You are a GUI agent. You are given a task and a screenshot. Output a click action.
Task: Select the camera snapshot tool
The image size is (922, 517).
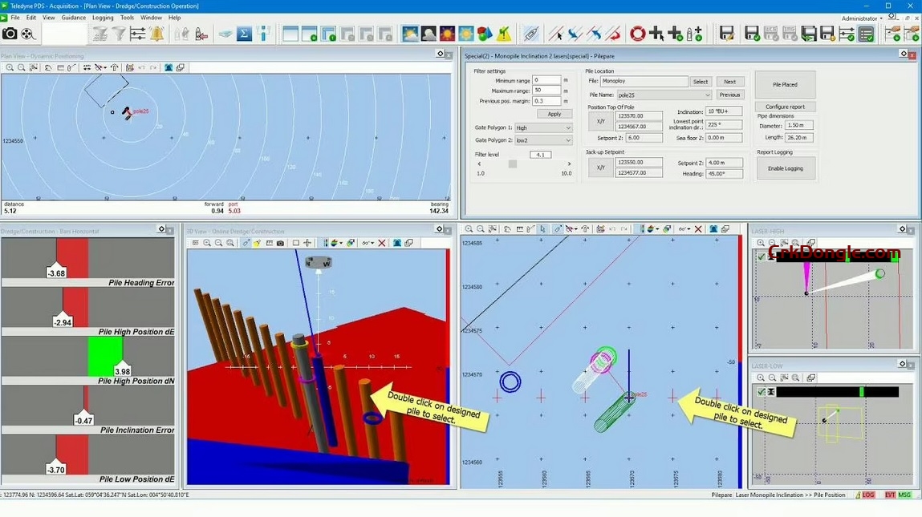coord(10,33)
